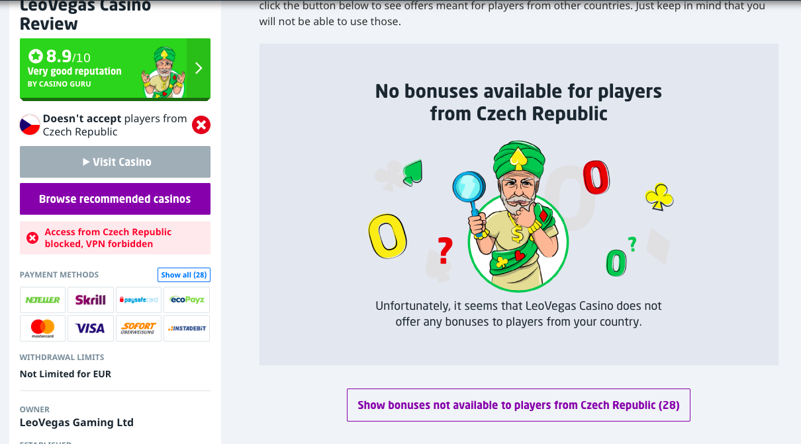Select the Mastercard payment icon
The height and width of the screenshot is (444, 801).
pos(42,328)
